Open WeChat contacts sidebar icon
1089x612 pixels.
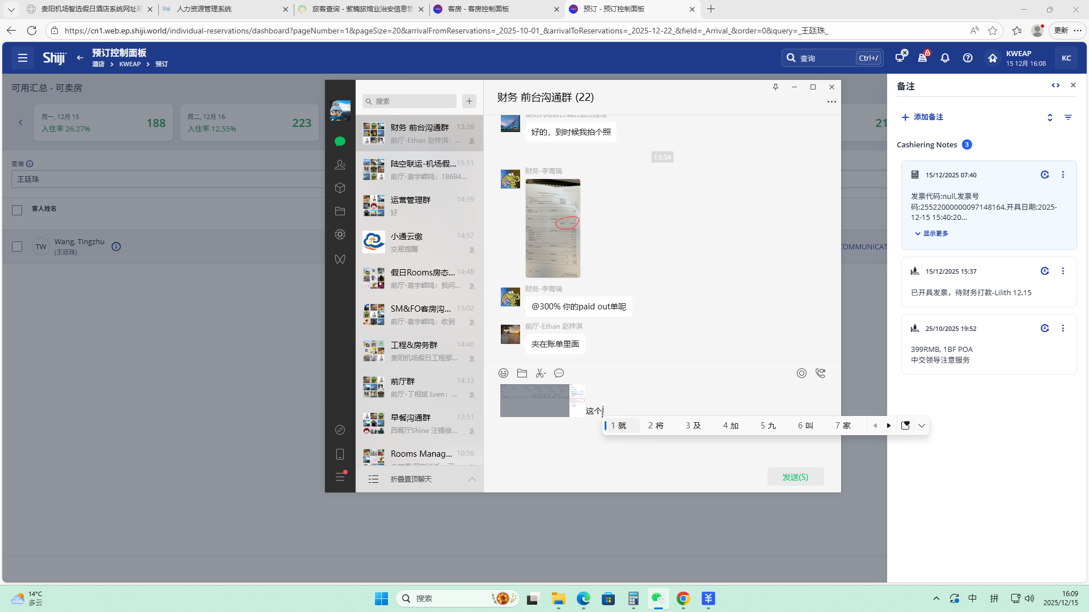(340, 165)
